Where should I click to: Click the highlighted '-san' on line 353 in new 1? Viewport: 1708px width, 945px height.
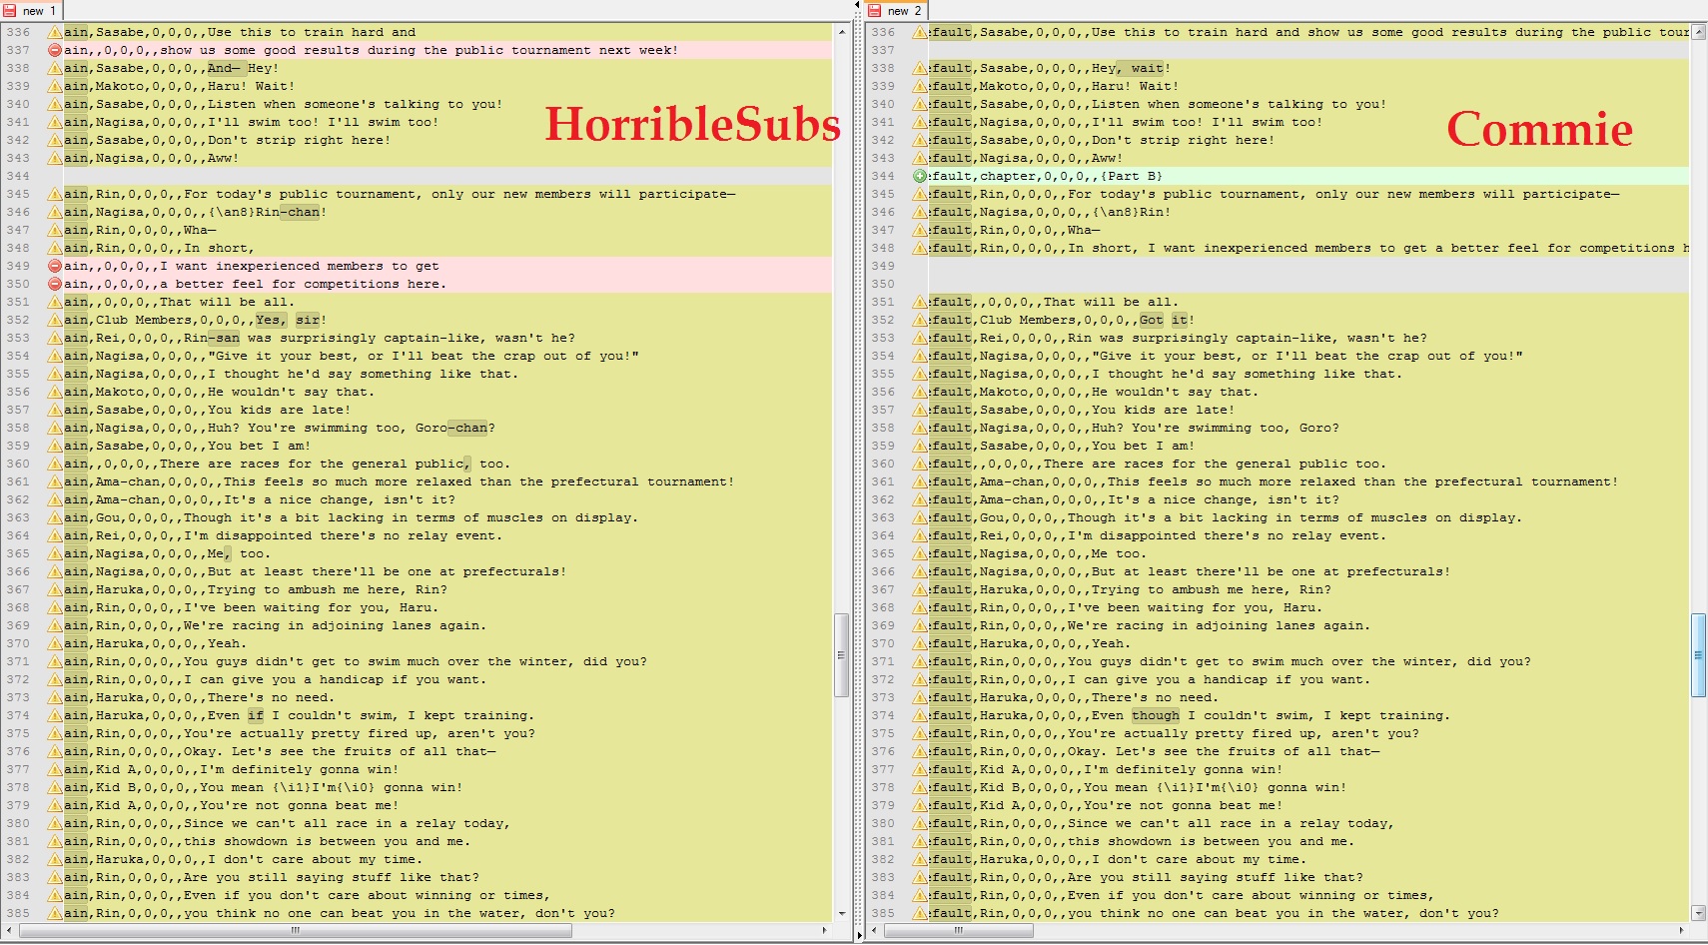click(x=224, y=338)
